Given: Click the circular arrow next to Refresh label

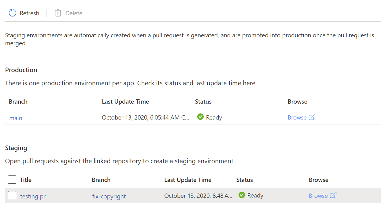Looking at the screenshot, I should click(12, 13).
